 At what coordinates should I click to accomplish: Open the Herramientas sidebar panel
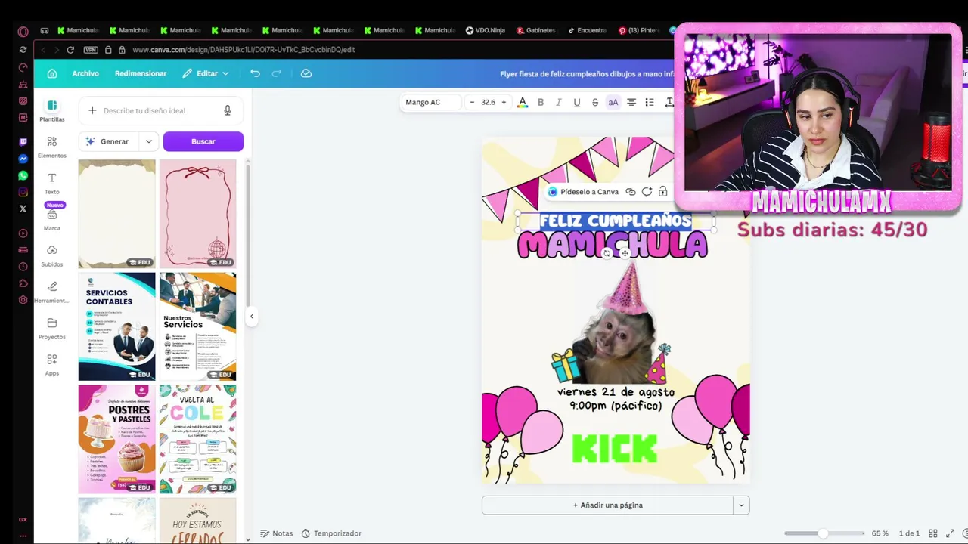pyautogui.click(x=52, y=292)
